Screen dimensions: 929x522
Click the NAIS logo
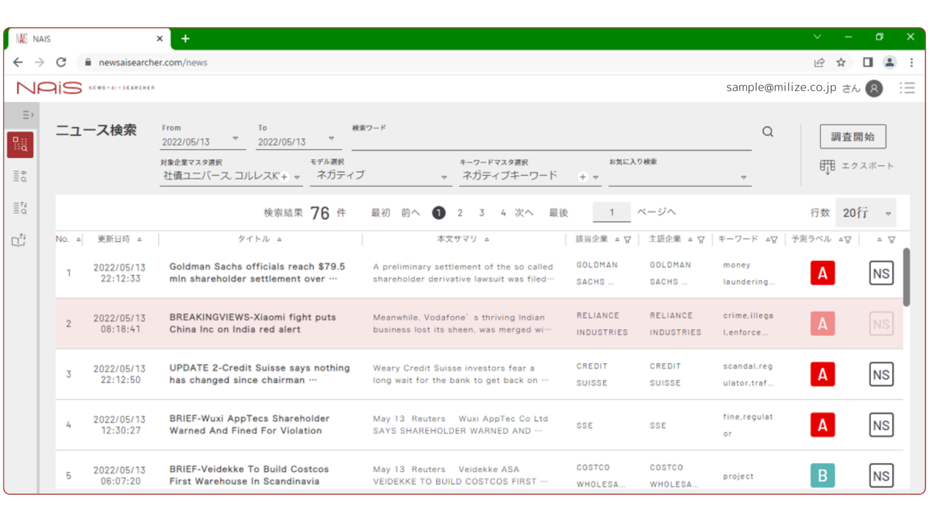tap(49, 88)
